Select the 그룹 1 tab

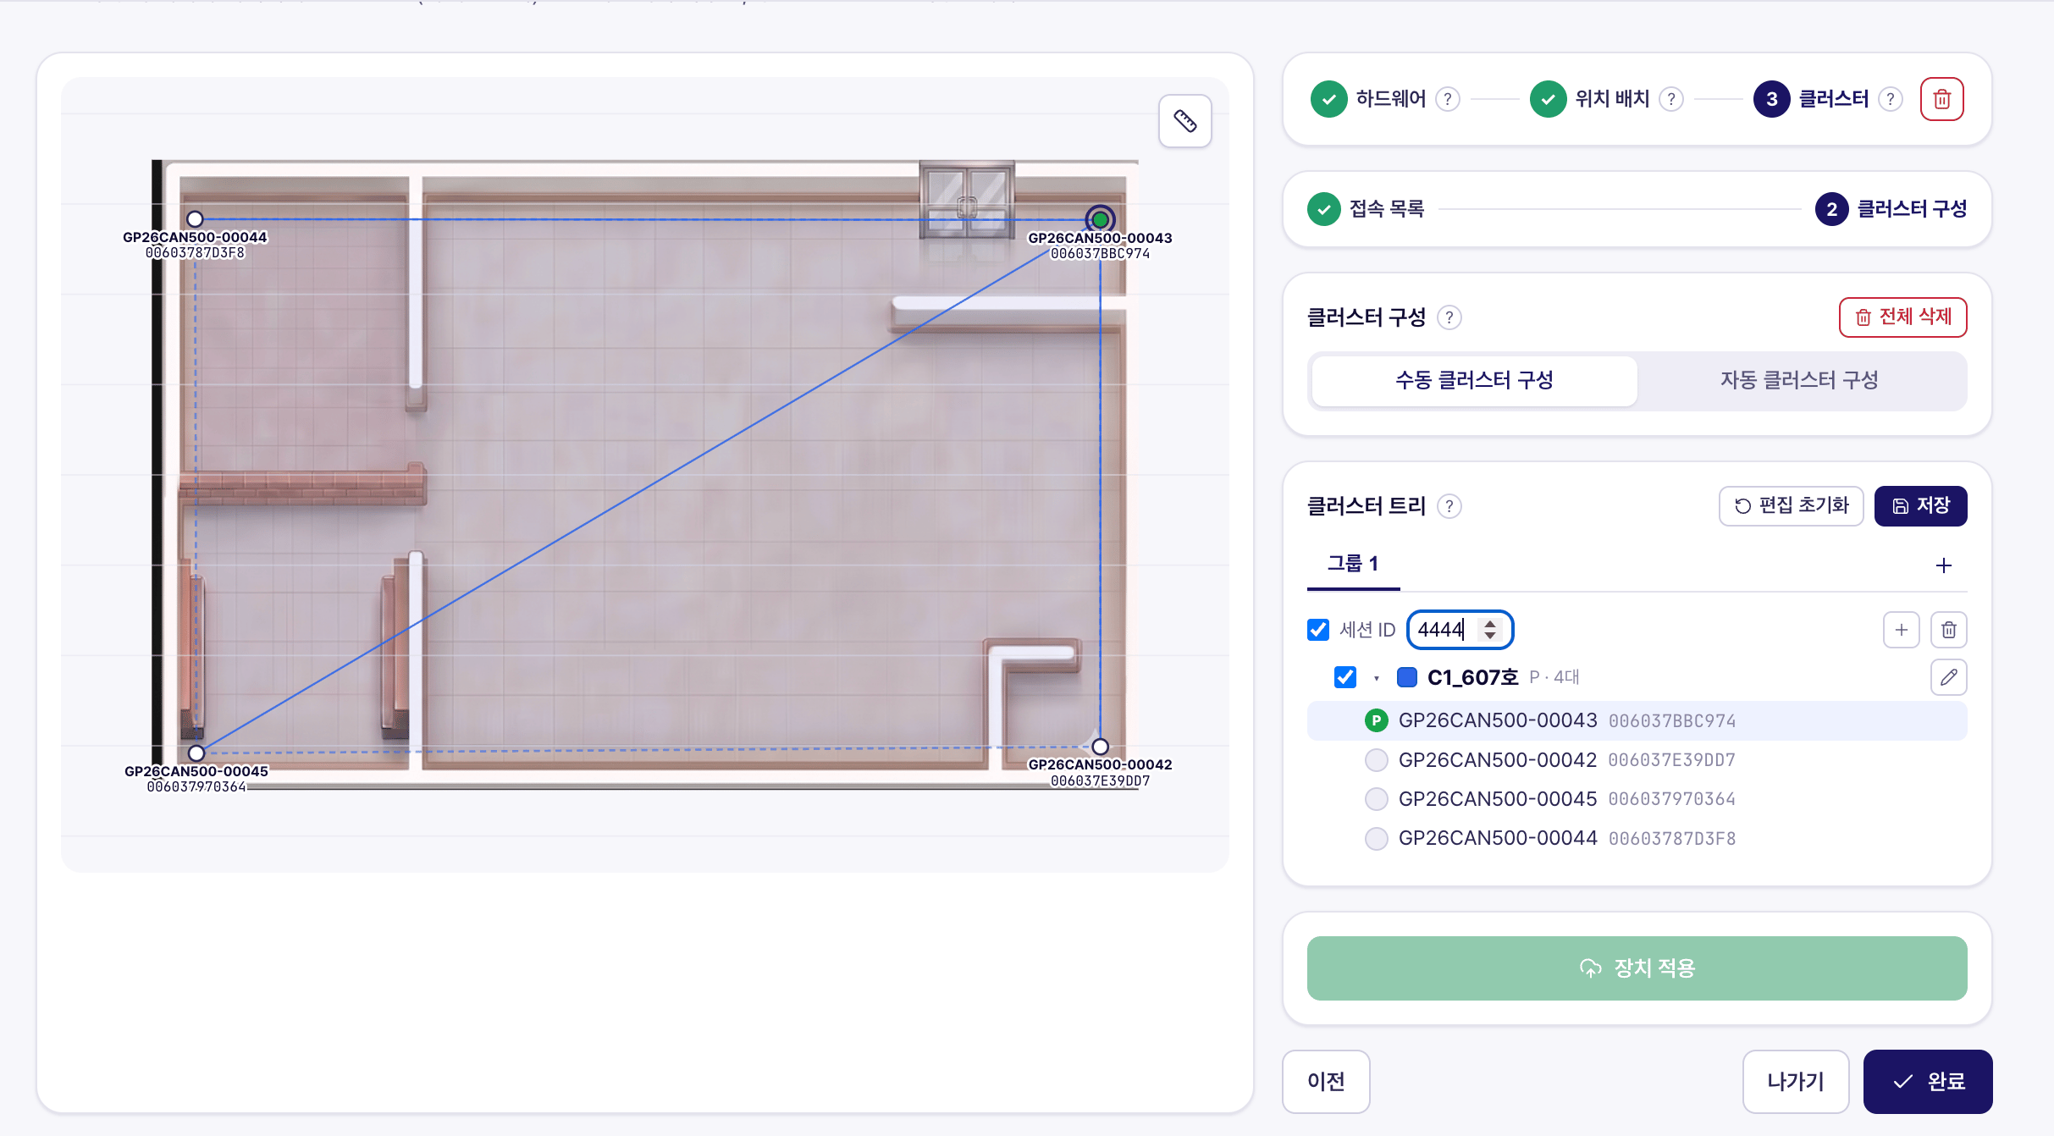click(x=1353, y=564)
